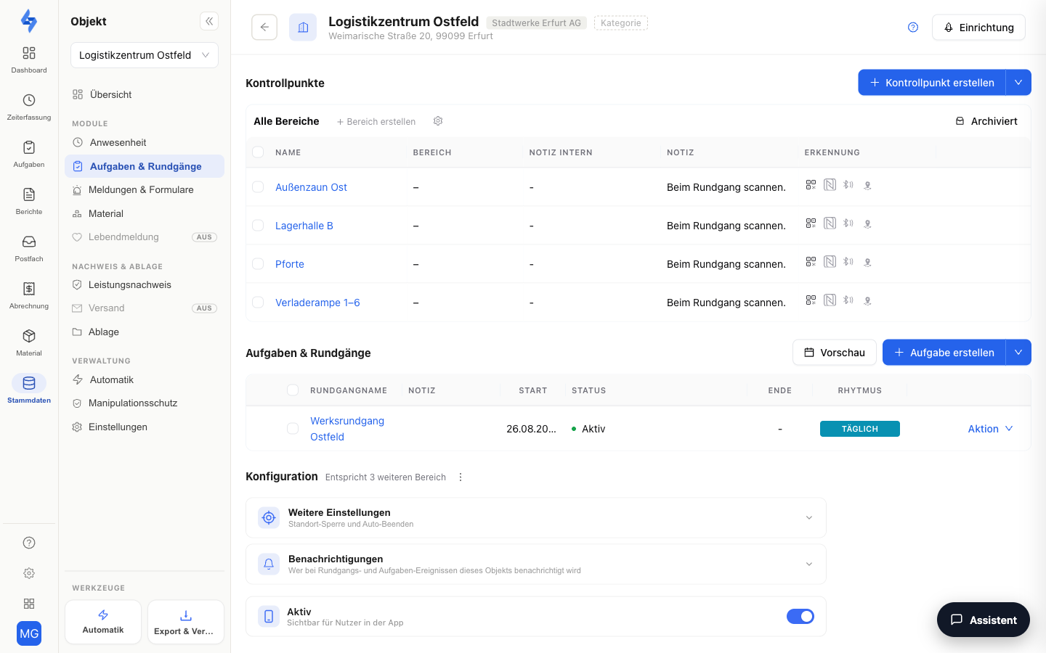Viewport: 1046px width, 653px height.
Task: Open Kontrollpunkt erstellen dropdown arrow
Action: 1018,83
